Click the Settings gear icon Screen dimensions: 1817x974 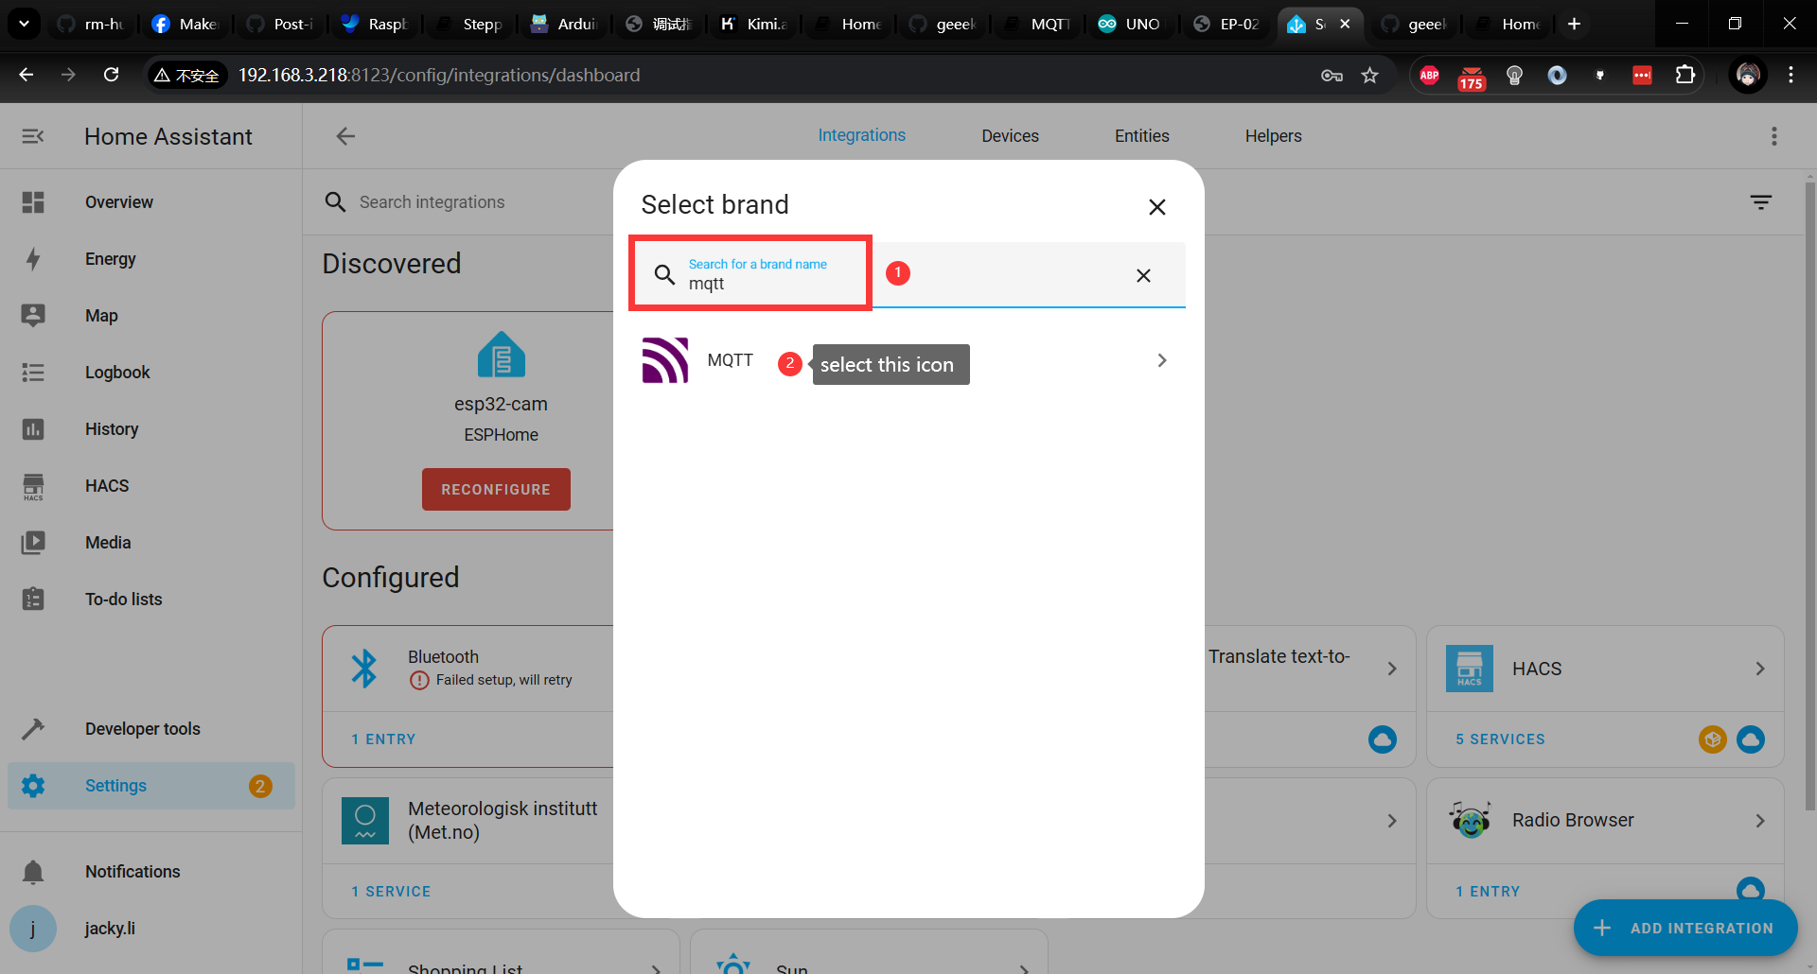pyautogui.click(x=33, y=786)
